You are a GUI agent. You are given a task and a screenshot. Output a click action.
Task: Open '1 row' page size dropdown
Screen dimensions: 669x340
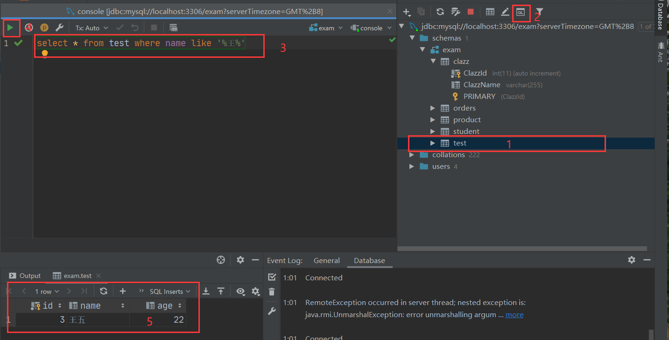click(x=47, y=291)
